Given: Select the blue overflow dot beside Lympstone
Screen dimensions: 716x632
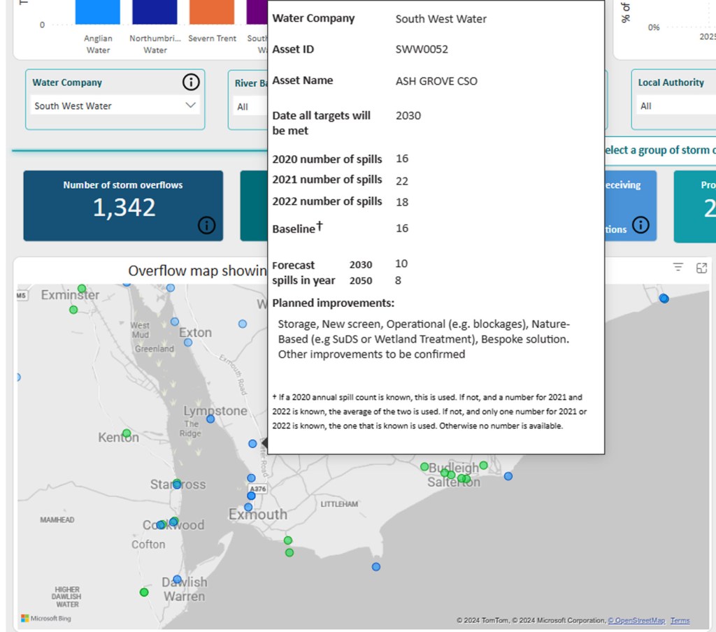Looking at the screenshot, I should [210, 419].
